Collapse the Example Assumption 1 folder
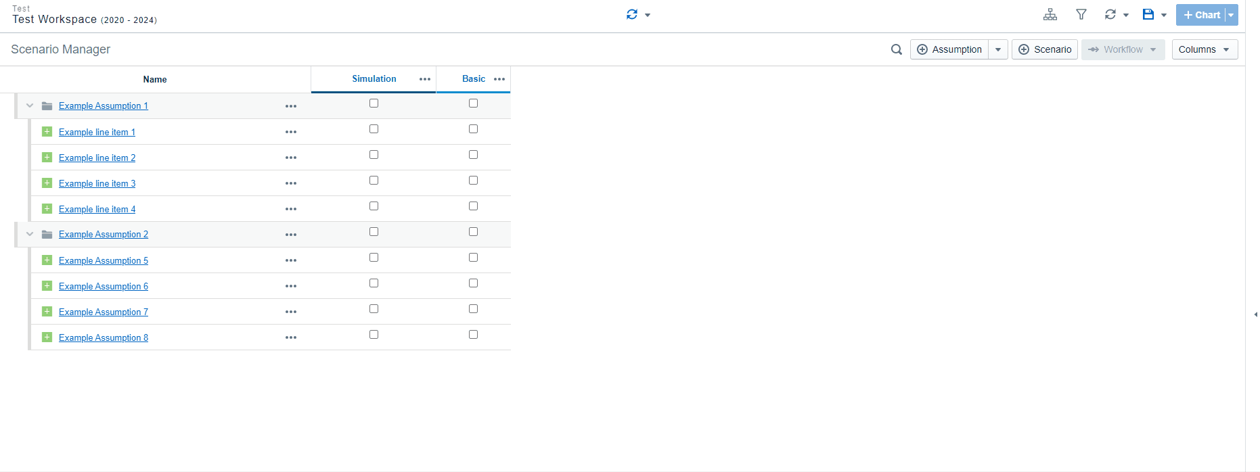Screen dimensions: 1260x472 click(x=30, y=105)
